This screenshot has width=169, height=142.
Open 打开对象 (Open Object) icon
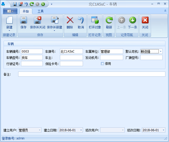95,21
